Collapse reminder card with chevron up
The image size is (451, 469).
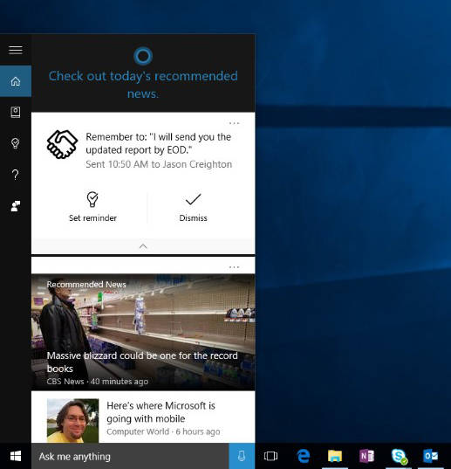click(143, 246)
